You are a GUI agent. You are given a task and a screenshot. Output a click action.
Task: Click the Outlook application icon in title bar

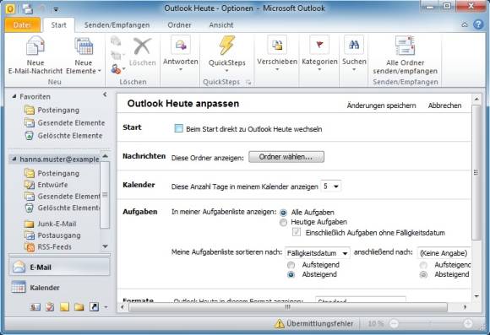[x=10, y=8]
